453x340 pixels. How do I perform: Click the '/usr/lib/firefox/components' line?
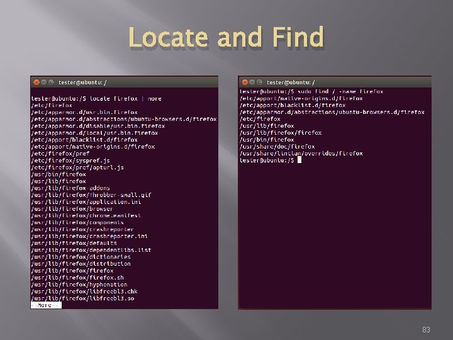(x=77, y=222)
